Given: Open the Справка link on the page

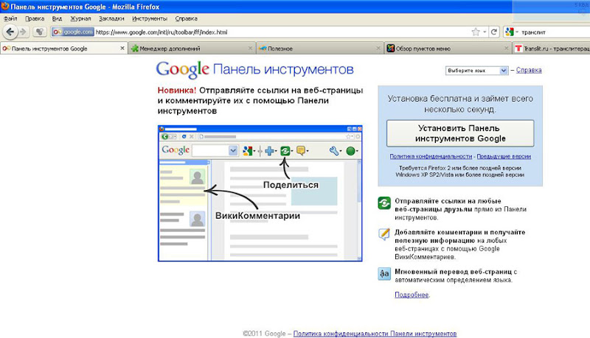Looking at the screenshot, I should (x=529, y=70).
